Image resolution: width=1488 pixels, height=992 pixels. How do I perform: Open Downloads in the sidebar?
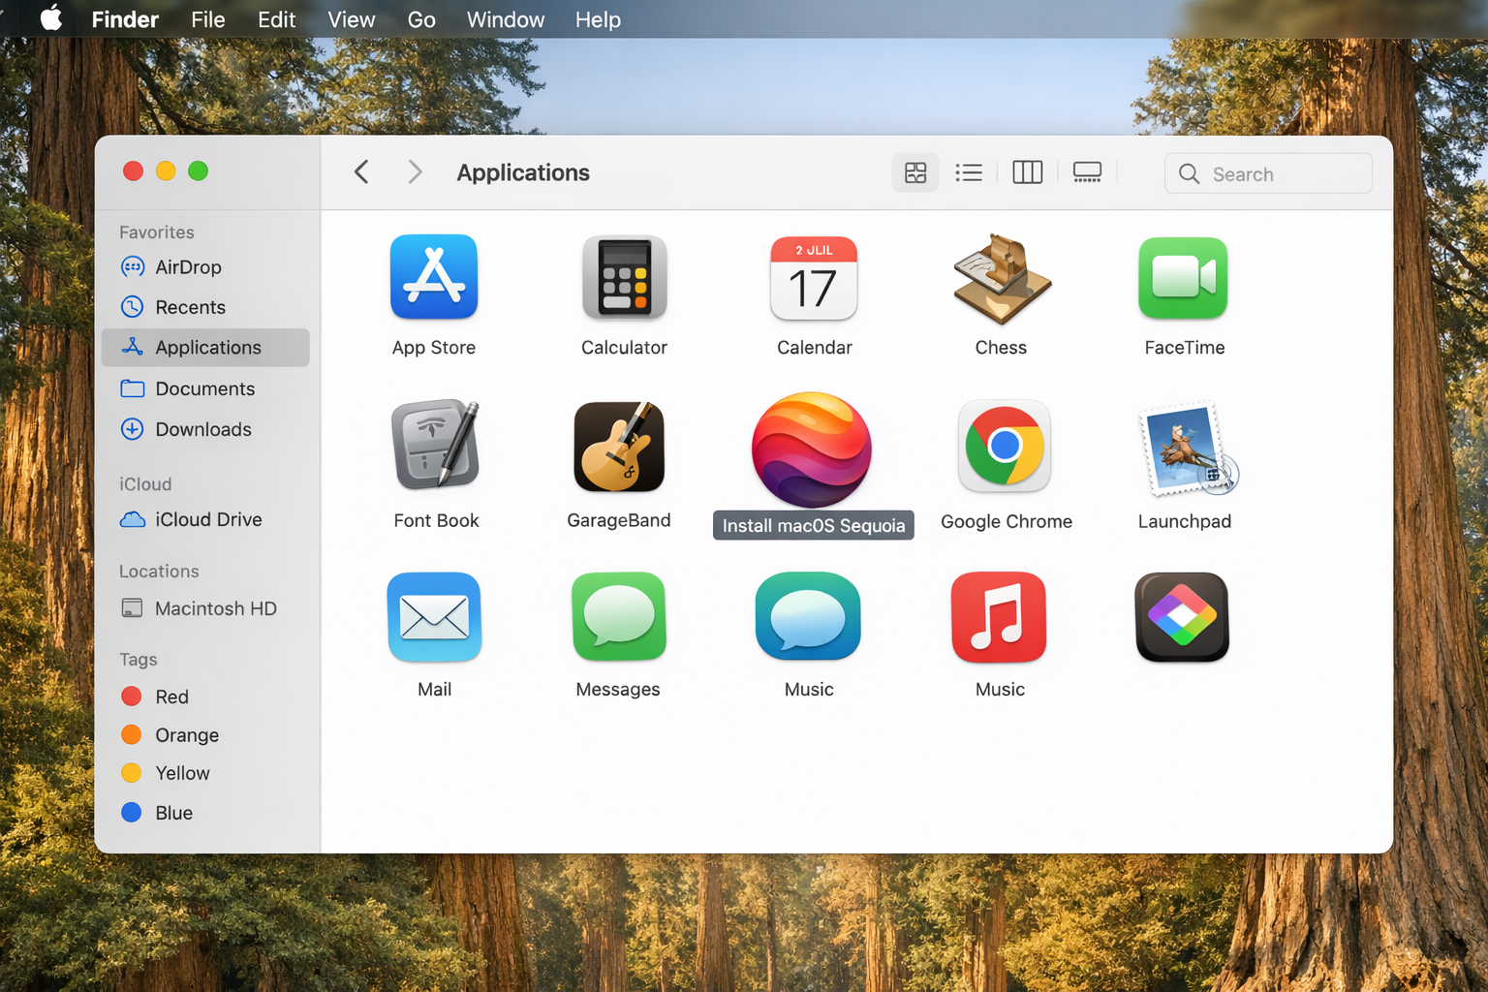click(205, 429)
